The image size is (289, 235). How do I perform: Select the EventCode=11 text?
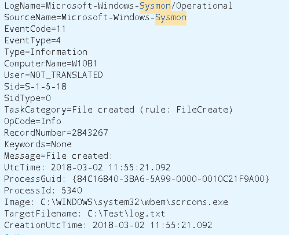coord(35,29)
